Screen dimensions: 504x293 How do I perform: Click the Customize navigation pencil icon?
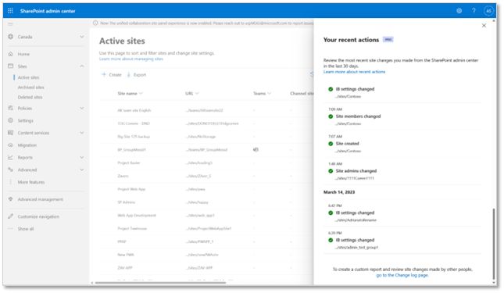(11, 216)
